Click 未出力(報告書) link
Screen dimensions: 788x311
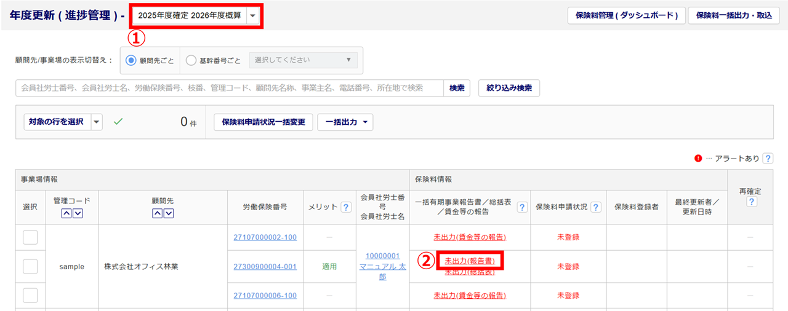pos(469,261)
